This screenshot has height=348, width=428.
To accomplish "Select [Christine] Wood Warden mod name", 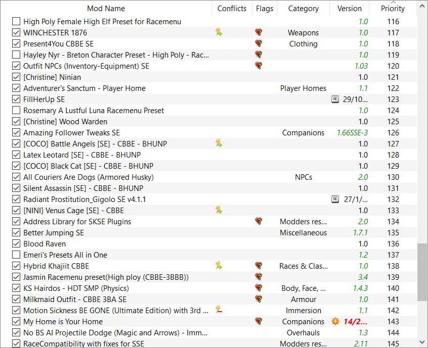I will 65,122.
